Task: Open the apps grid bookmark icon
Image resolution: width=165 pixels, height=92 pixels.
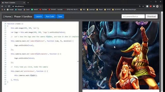Action: (x=2, y=10)
